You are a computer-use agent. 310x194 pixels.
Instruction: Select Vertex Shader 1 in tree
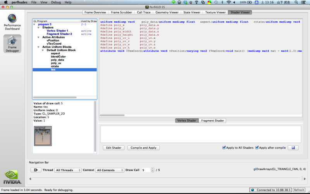[x=57, y=31]
